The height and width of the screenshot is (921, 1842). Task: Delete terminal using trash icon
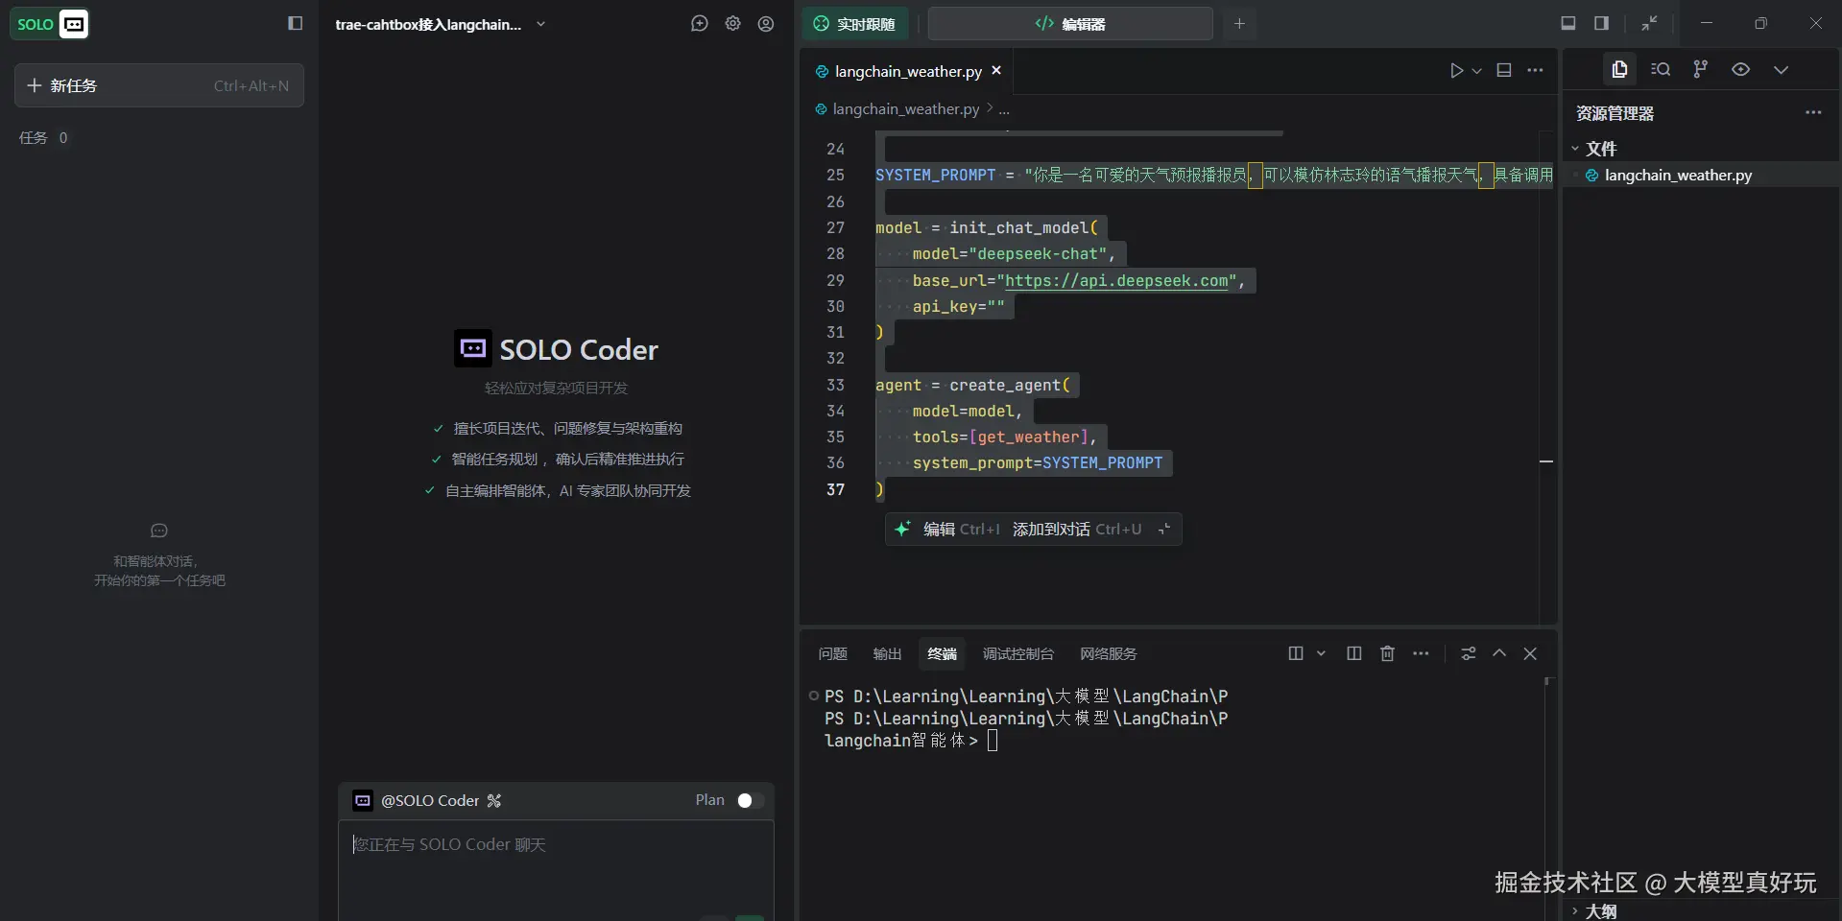tap(1387, 653)
